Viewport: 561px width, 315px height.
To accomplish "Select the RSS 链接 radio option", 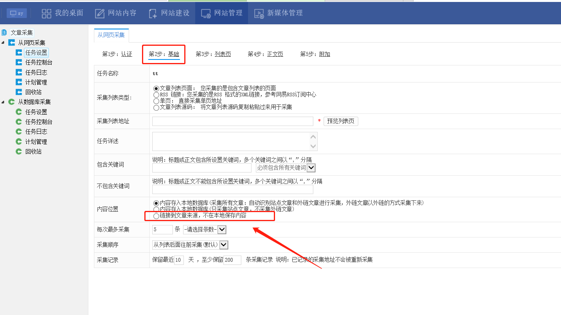I will tap(156, 95).
